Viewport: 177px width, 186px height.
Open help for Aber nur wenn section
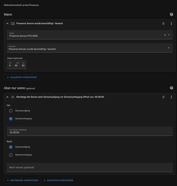coord(171,88)
